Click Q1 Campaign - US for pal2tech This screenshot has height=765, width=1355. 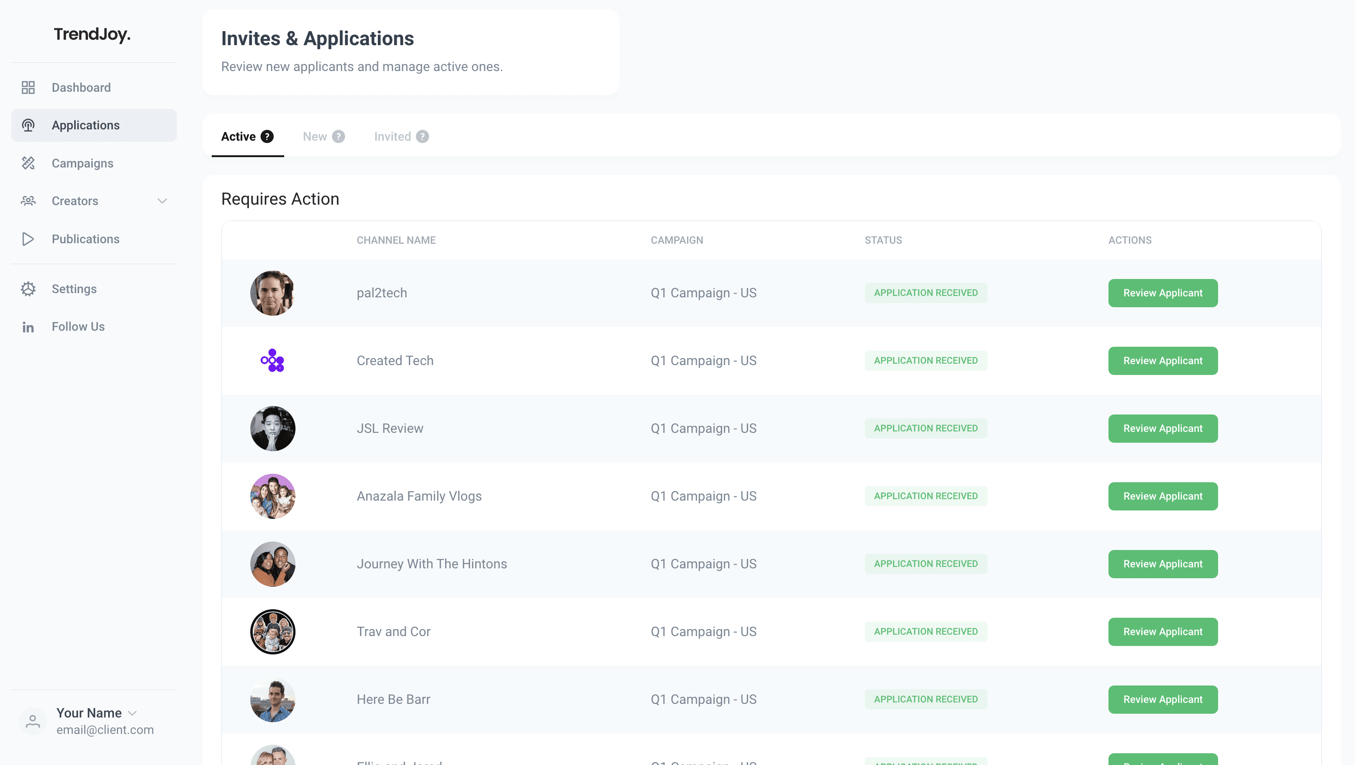(x=703, y=293)
